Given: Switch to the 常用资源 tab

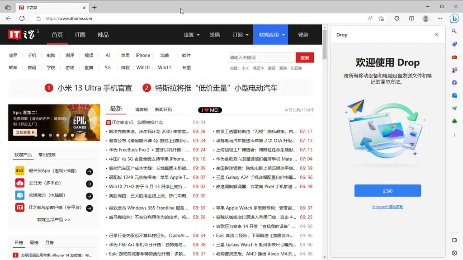Looking at the screenshot, I should point(47,155).
